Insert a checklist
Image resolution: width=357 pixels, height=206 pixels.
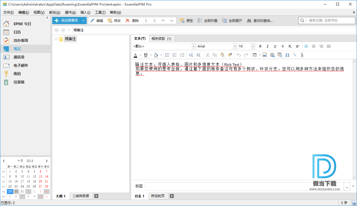click(182, 55)
